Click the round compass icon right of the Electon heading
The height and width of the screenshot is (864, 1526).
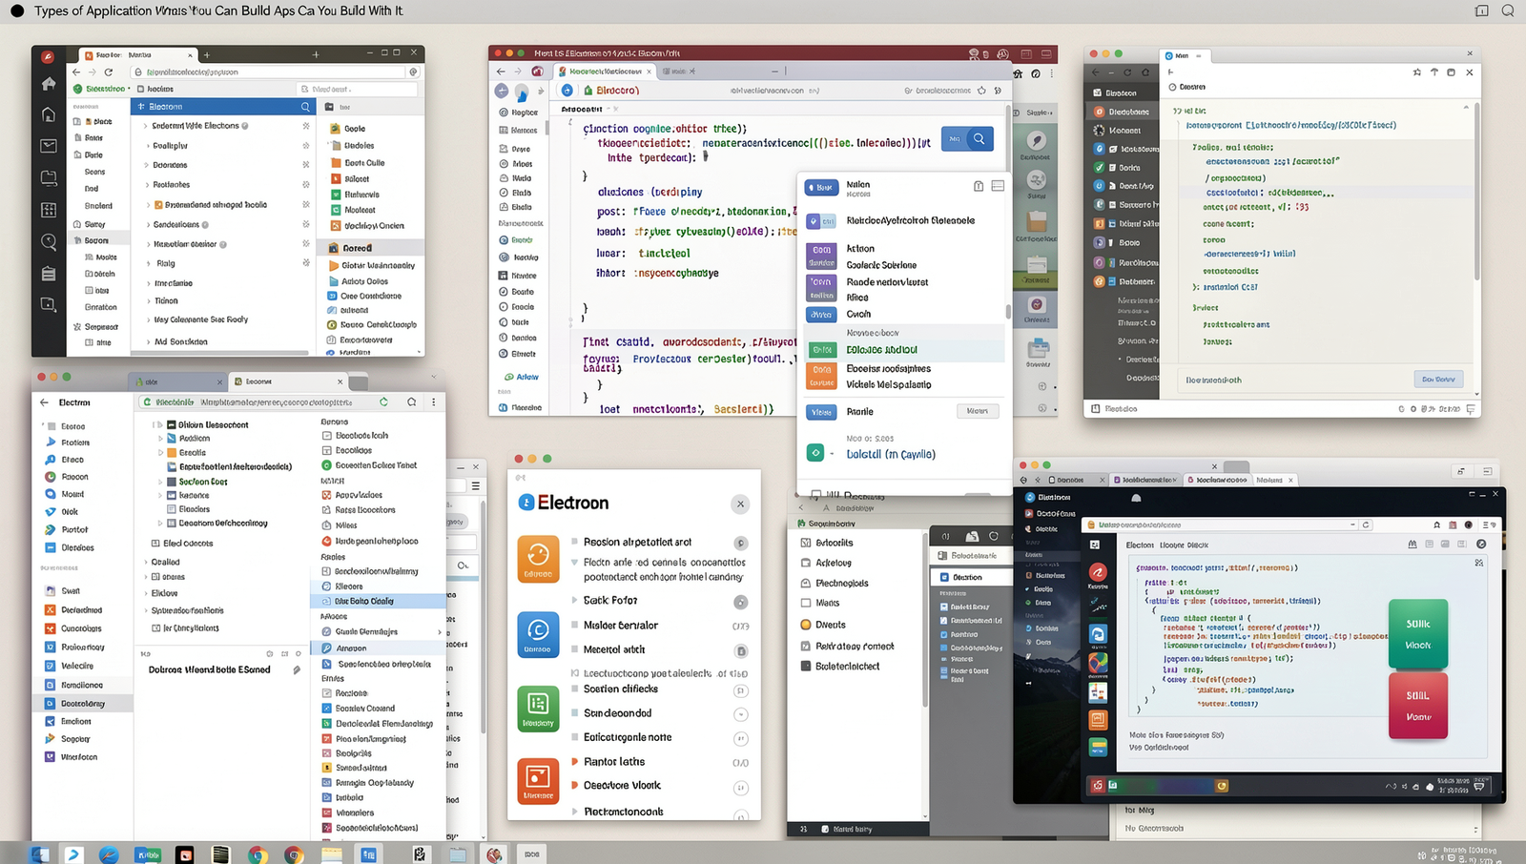(1480, 545)
